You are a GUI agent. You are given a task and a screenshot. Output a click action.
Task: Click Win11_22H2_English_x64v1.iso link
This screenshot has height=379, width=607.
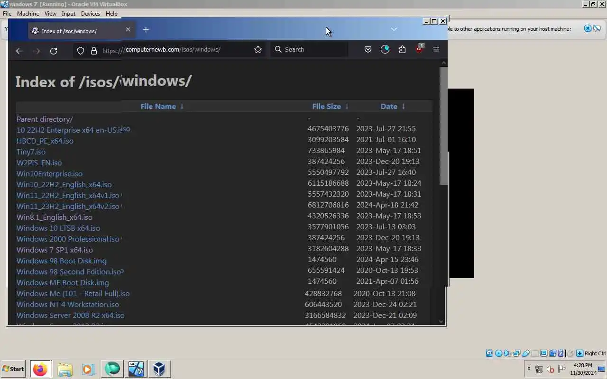coord(68,195)
